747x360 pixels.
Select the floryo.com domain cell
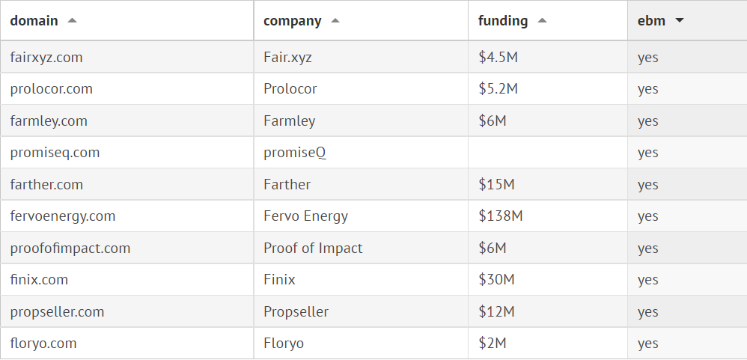[43, 344]
